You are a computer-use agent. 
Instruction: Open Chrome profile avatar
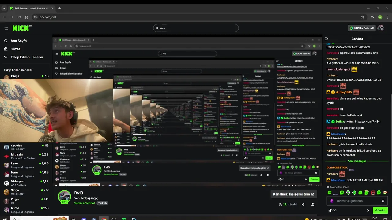tap(380, 17)
